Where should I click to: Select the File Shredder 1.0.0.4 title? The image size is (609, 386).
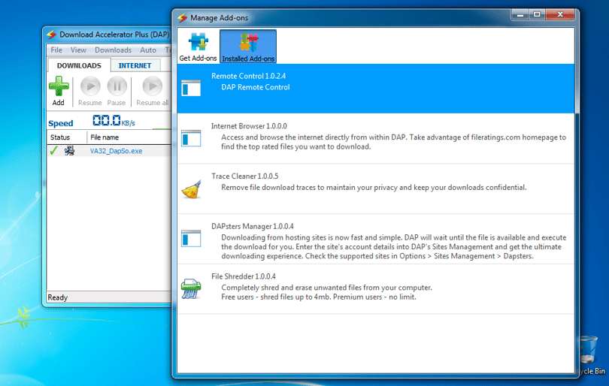tap(244, 276)
